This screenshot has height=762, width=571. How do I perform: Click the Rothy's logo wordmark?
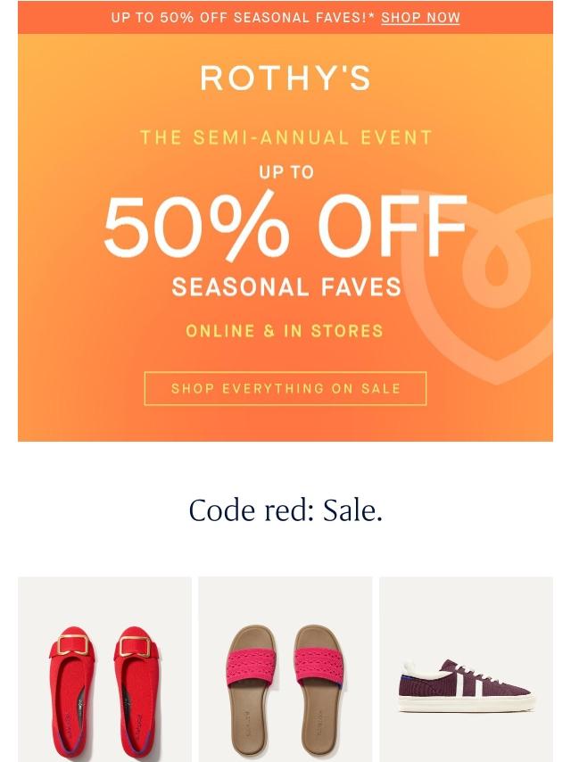click(285, 78)
